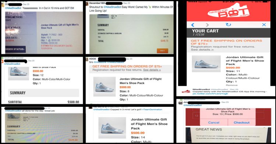Click the ORDER STATUS button
Screen dimensions: 276x144
pyautogui.click(x=15, y=49)
